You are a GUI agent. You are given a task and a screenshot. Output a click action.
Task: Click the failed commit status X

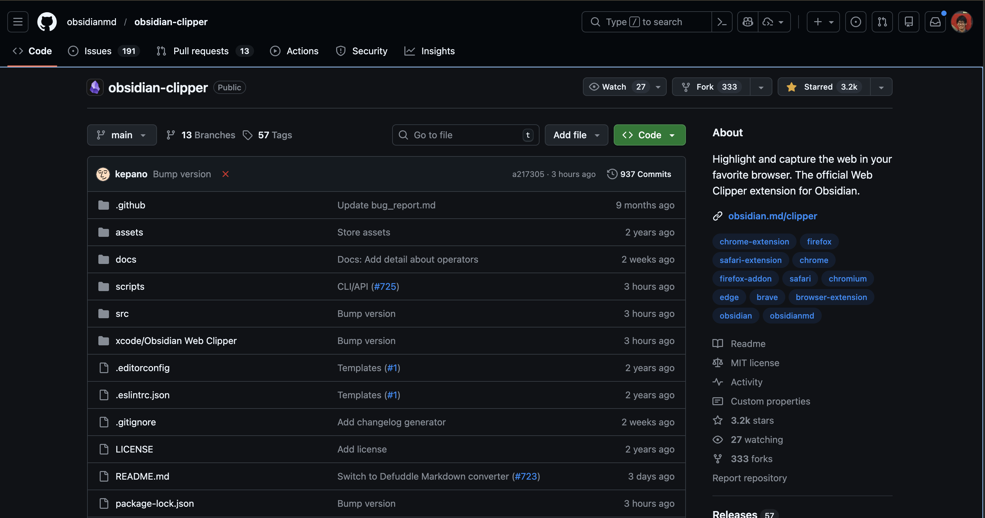pyautogui.click(x=226, y=174)
